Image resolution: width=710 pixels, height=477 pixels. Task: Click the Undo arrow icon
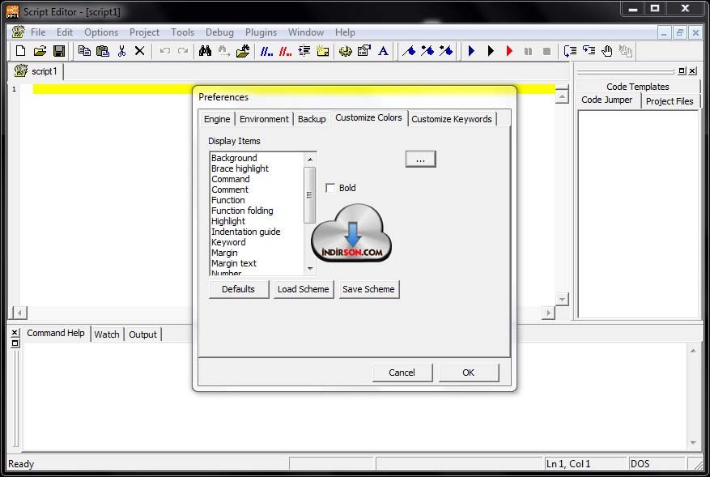(x=165, y=51)
